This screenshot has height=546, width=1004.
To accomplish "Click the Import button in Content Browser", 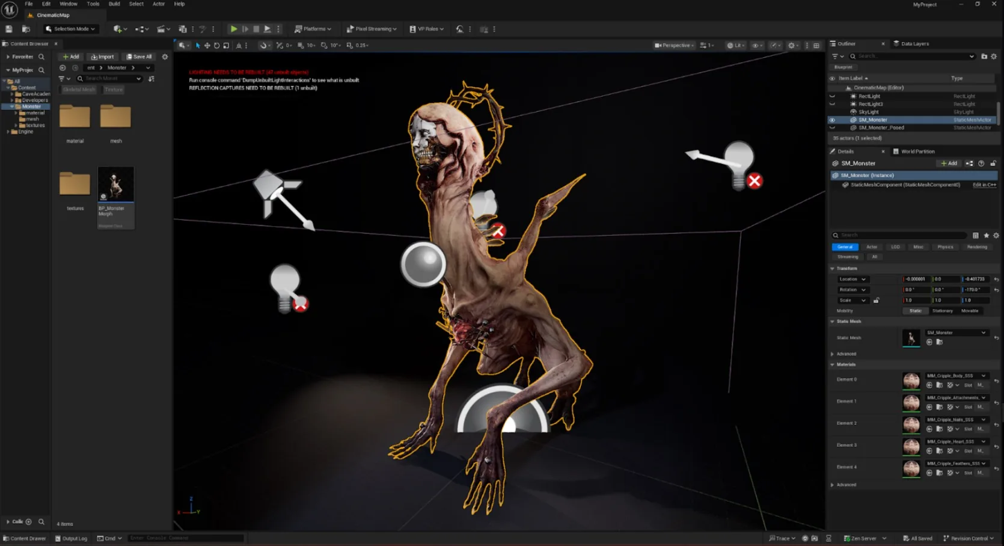I will pyautogui.click(x=102, y=57).
